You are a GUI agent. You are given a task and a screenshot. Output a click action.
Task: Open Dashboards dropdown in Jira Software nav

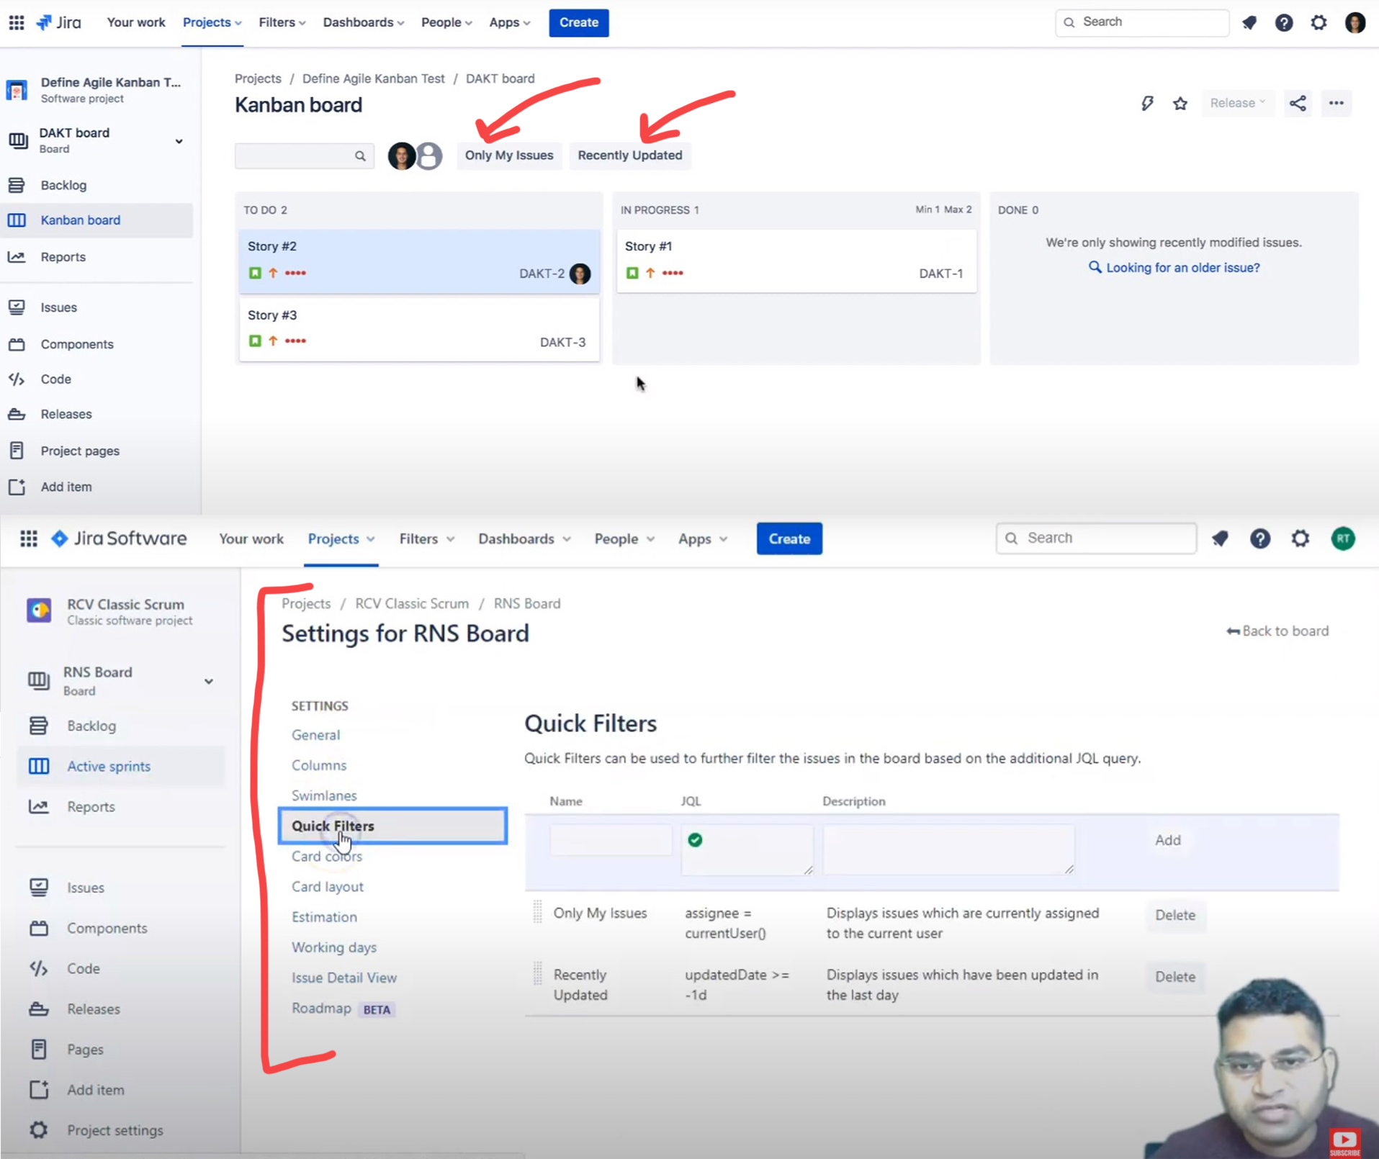524,538
